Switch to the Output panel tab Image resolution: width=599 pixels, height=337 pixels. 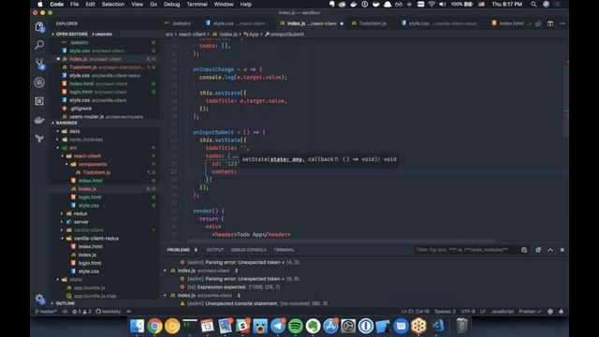(214, 250)
